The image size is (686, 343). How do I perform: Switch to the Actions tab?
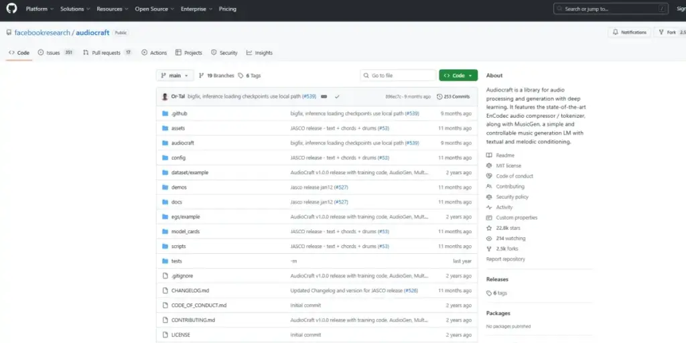coord(154,52)
